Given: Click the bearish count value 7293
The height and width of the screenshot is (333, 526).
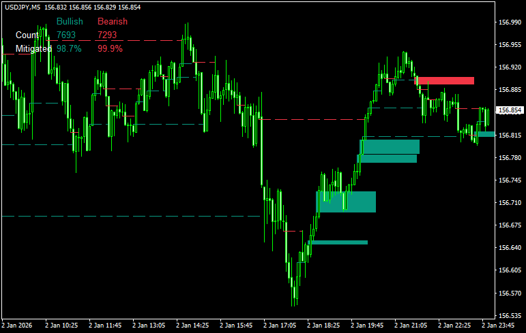Looking at the screenshot, I should pos(107,35).
